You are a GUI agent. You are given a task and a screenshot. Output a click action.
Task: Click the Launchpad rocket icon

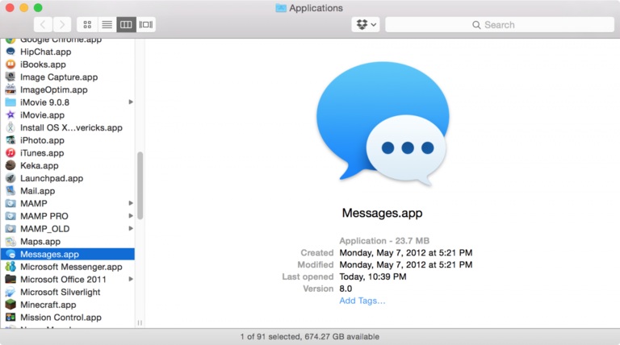10,178
